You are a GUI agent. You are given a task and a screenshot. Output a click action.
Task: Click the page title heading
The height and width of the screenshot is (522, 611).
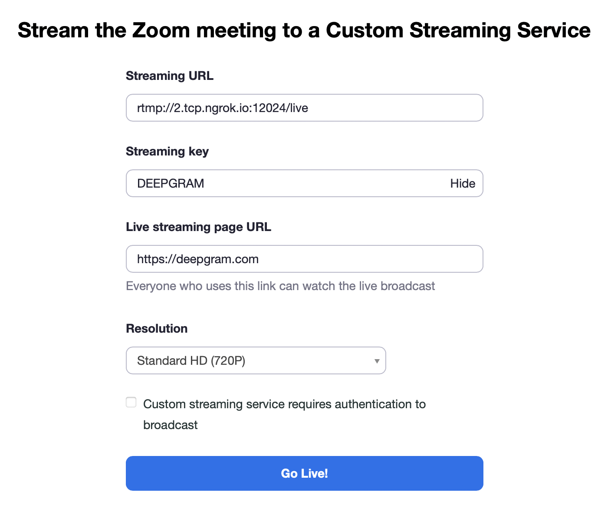(304, 30)
